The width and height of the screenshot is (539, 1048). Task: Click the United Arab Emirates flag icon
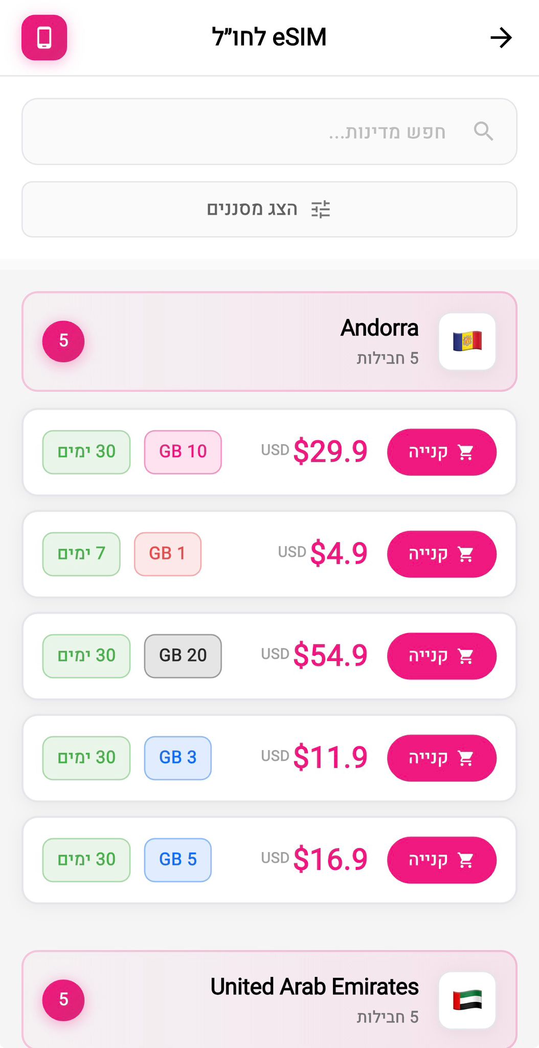pyautogui.click(x=467, y=1000)
